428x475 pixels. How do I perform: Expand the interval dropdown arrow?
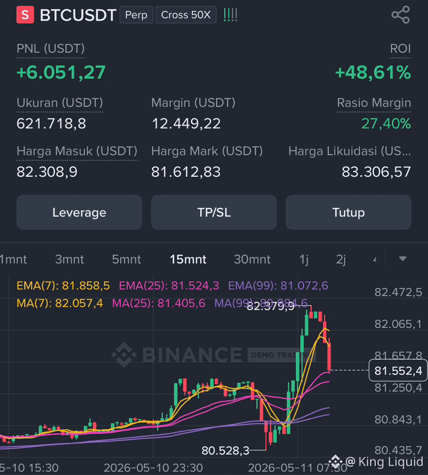(403, 259)
